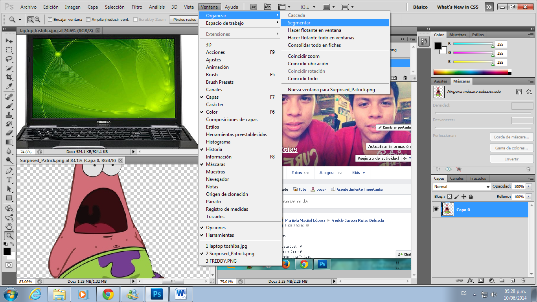Screen dimensions: 537x302
Task: Click the Píxeles reales button
Action: coord(184,19)
